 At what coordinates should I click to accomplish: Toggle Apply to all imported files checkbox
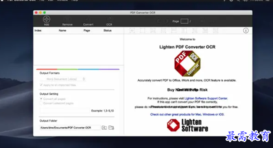click(41, 85)
